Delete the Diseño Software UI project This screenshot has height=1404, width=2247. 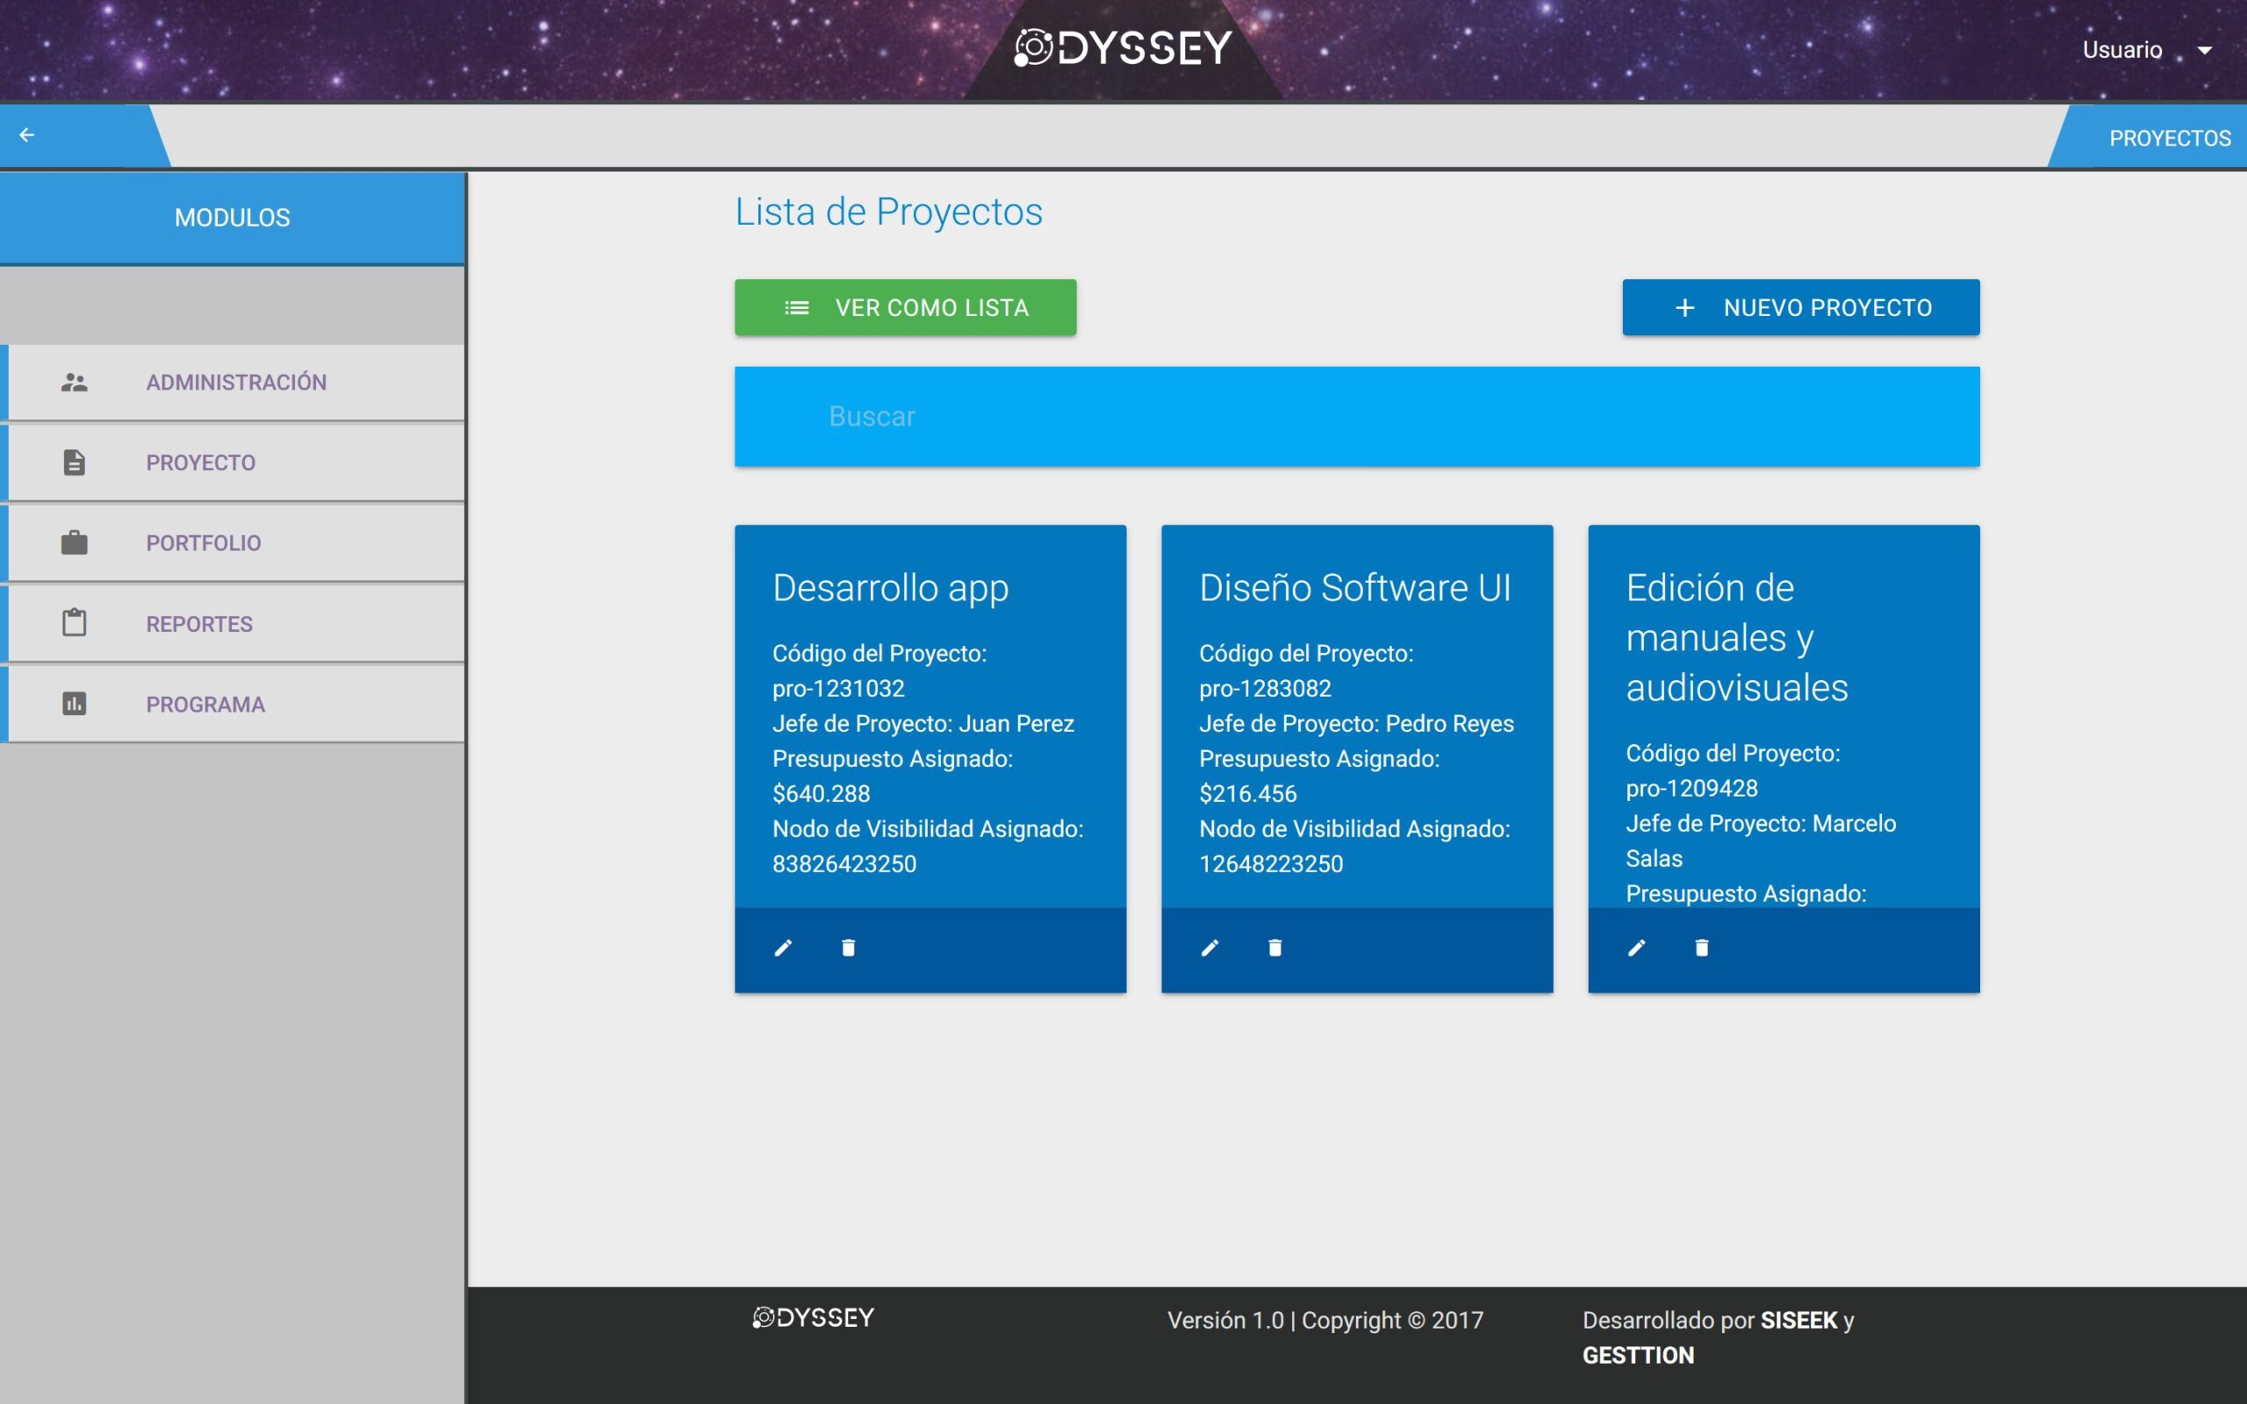[1274, 947]
